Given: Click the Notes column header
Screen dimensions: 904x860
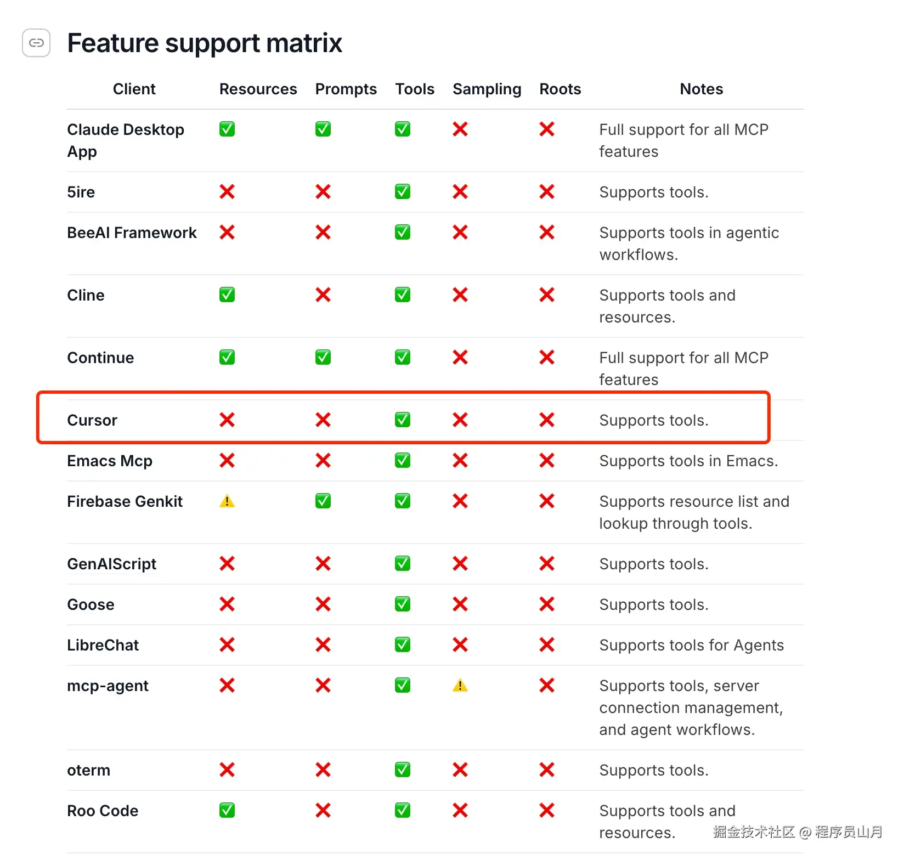Looking at the screenshot, I should (x=701, y=89).
